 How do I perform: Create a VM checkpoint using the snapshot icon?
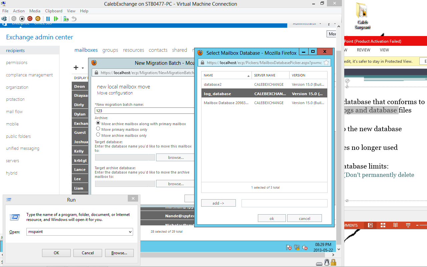click(x=66, y=19)
